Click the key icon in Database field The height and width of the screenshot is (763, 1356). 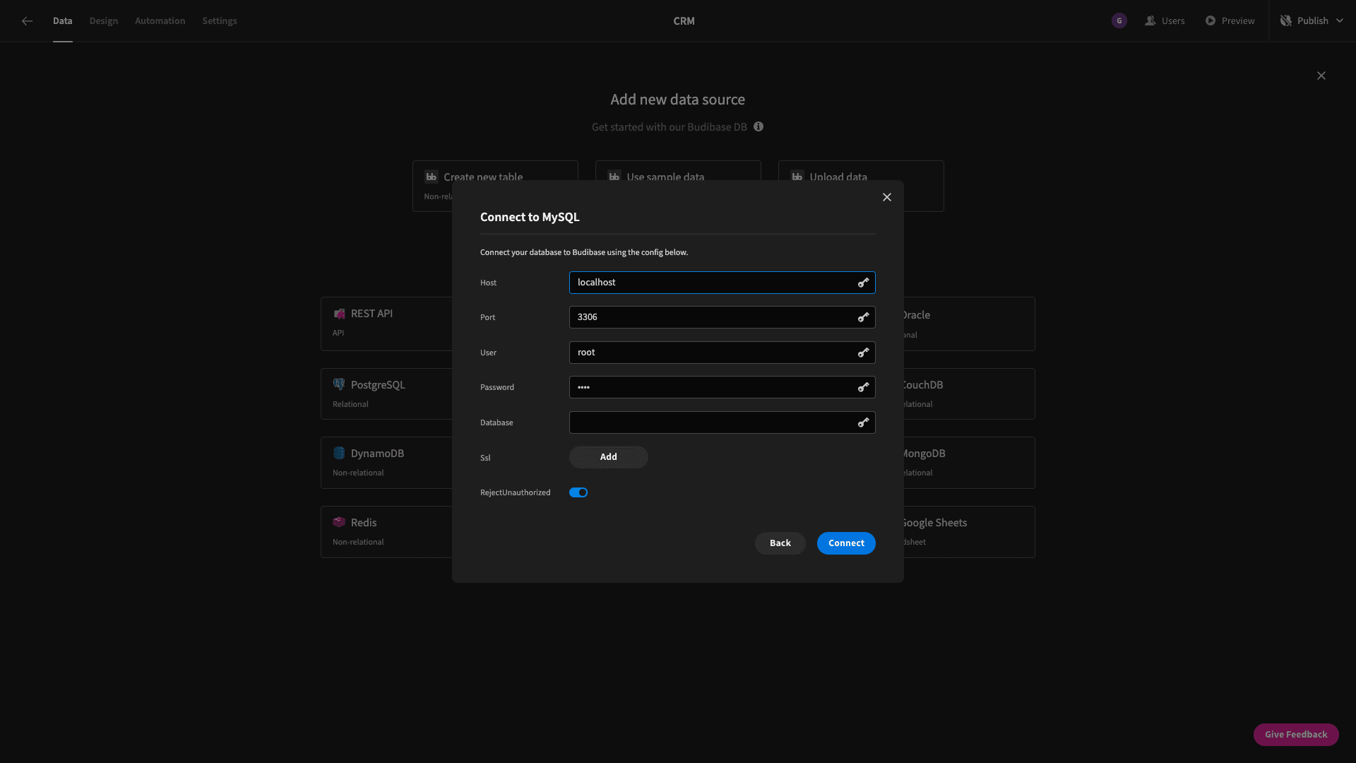[863, 422]
